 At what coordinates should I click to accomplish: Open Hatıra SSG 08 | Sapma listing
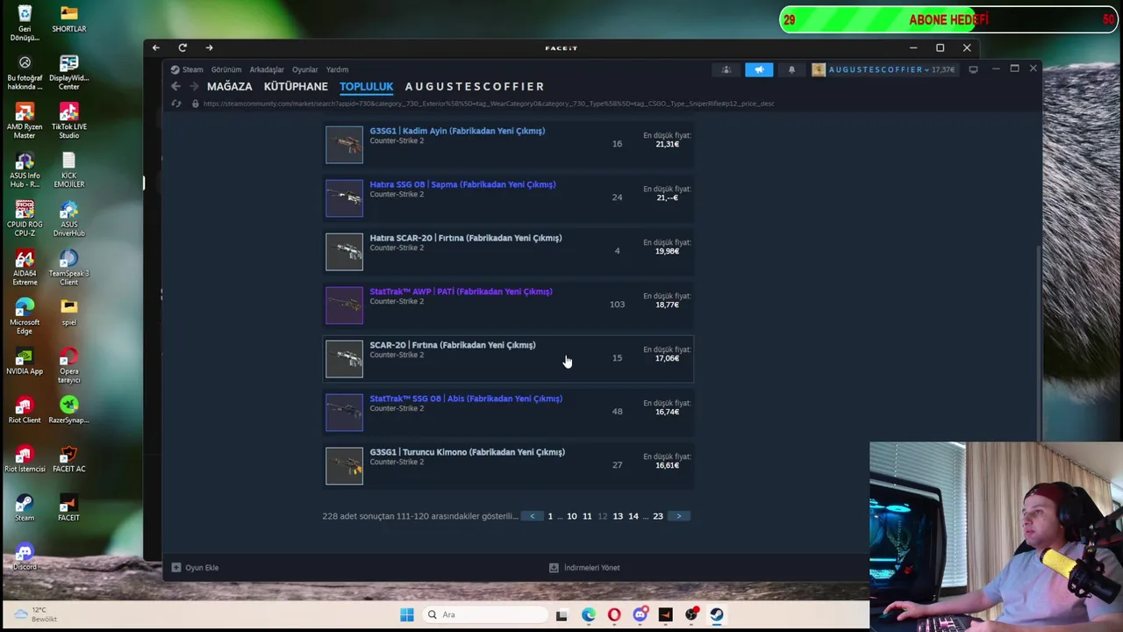tap(509, 197)
